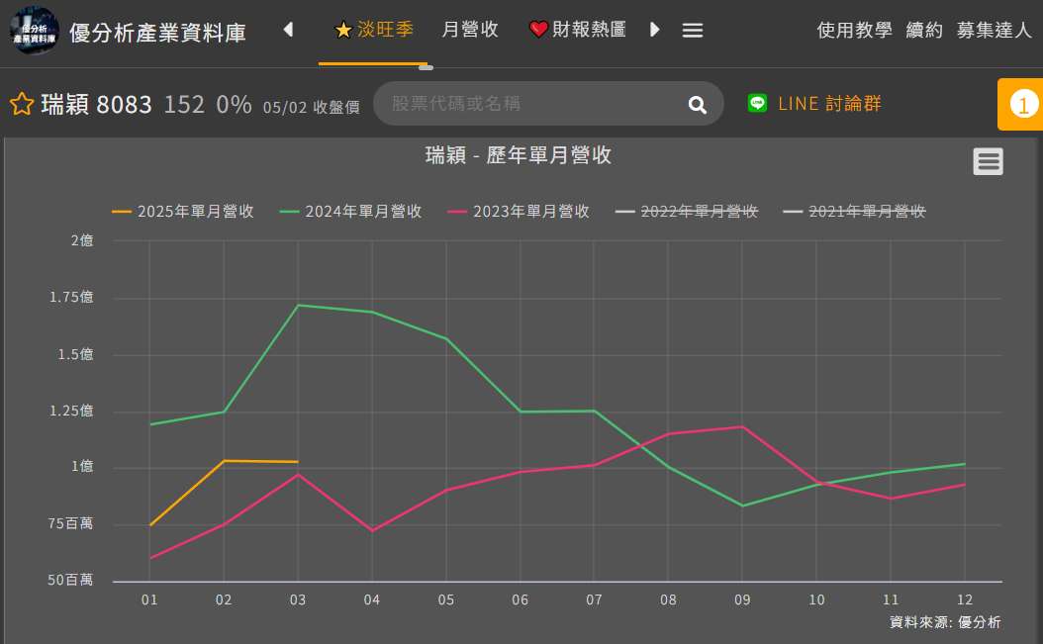Click the left arrow to scroll tabs back
This screenshot has height=644, width=1043.
click(x=288, y=30)
